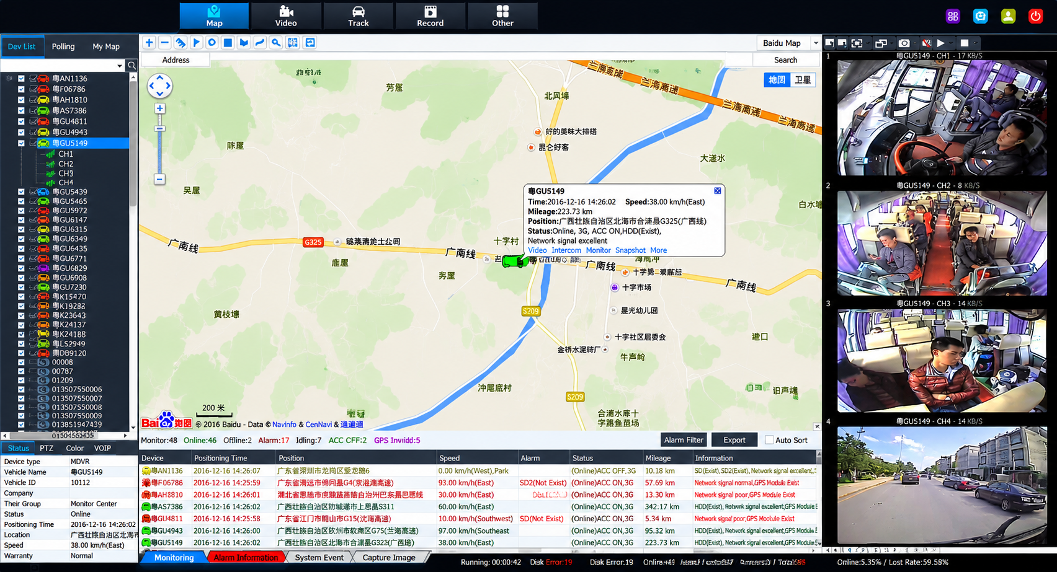Click the map zoom-in plus toolbar icon

(x=149, y=43)
